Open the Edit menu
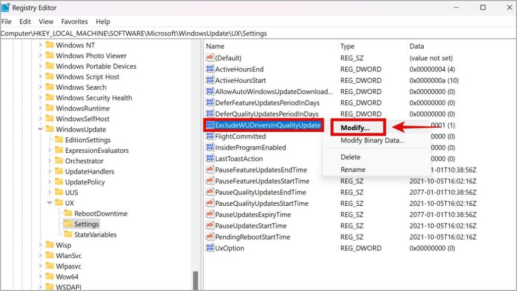The image size is (517, 291). [24, 22]
